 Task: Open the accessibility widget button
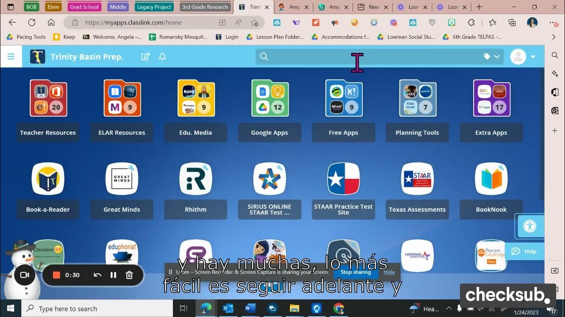[530, 226]
